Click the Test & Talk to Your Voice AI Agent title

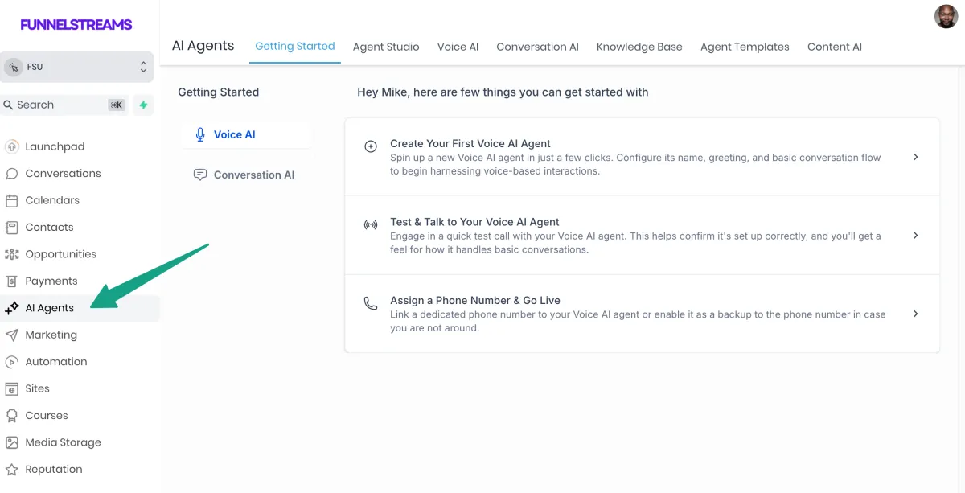(474, 222)
